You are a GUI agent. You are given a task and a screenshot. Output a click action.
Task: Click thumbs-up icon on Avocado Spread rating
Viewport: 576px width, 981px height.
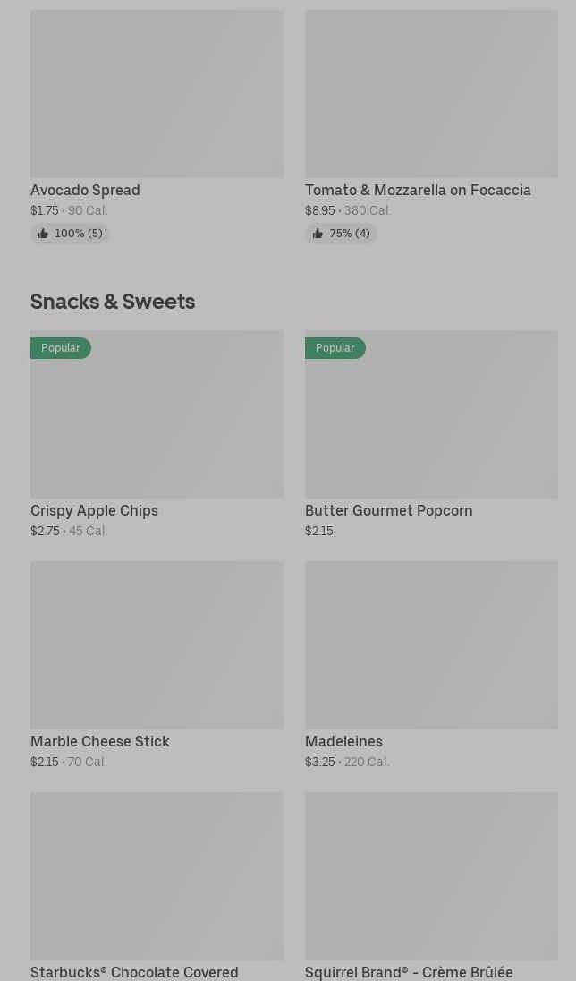(43, 234)
